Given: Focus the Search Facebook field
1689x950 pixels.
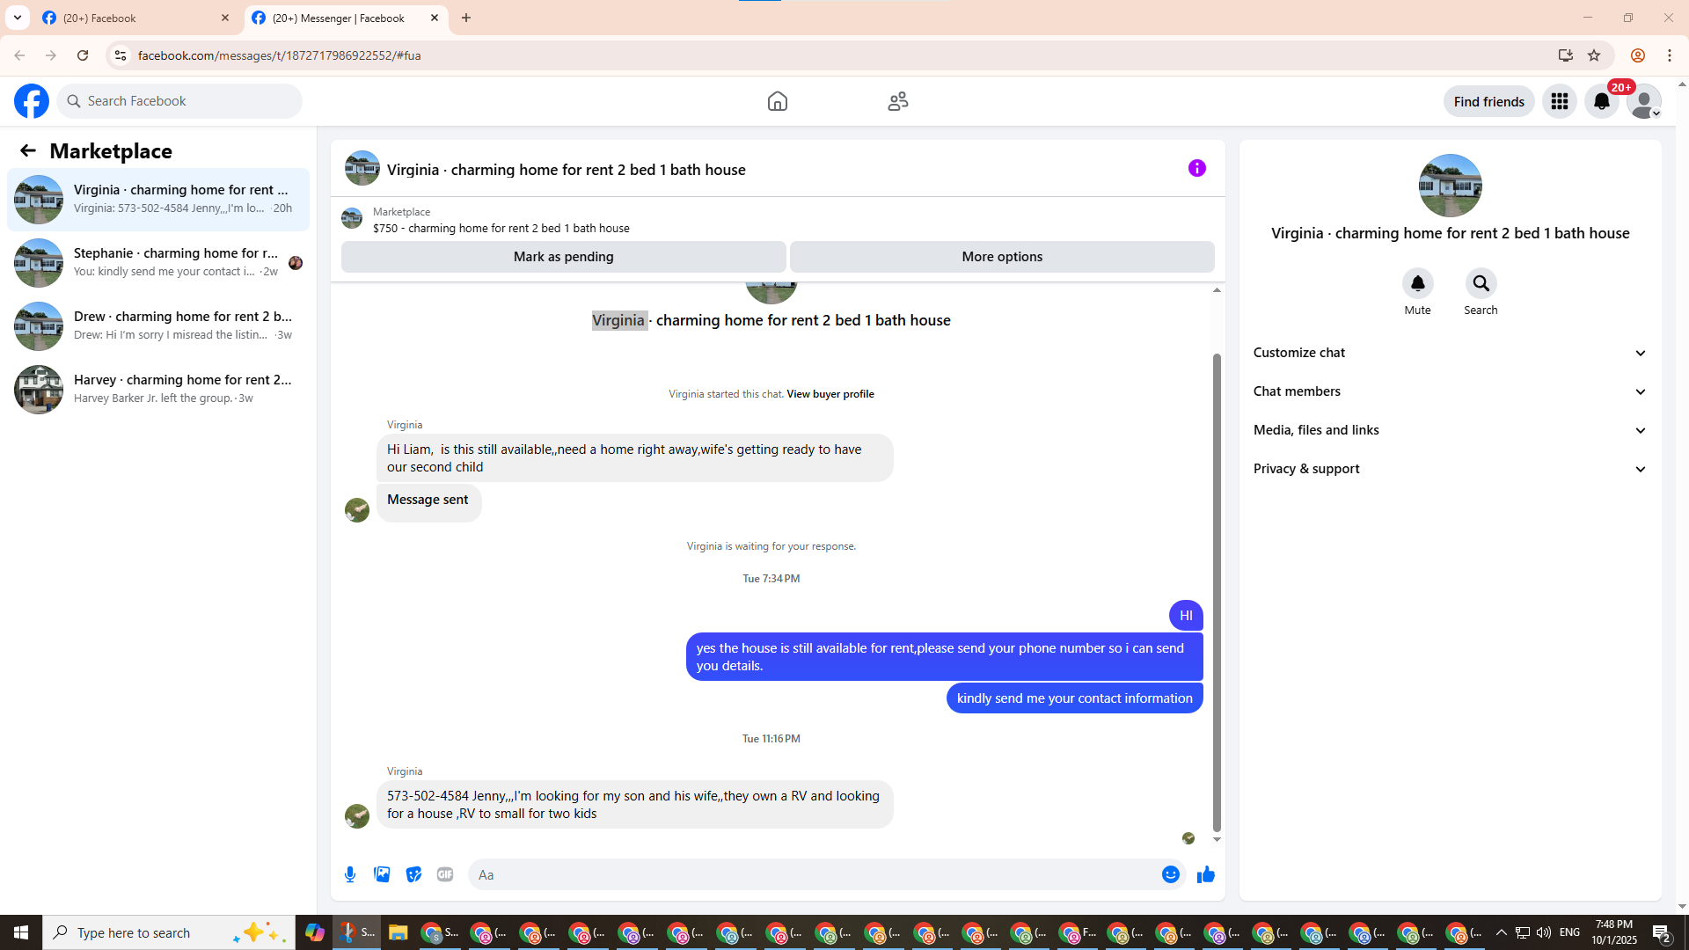Looking at the screenshot, I should point(180,101).
